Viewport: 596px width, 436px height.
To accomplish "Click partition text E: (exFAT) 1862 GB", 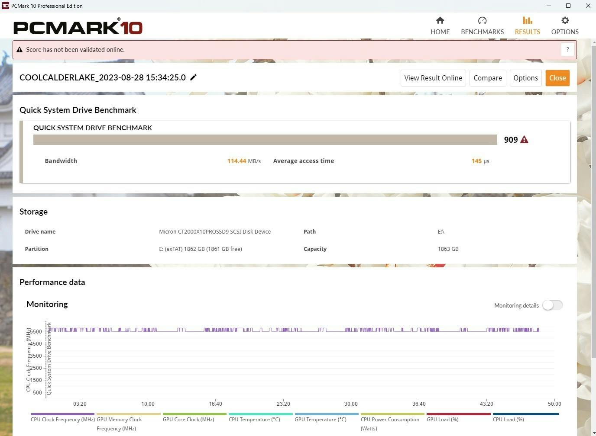I will tap(201, 249).
